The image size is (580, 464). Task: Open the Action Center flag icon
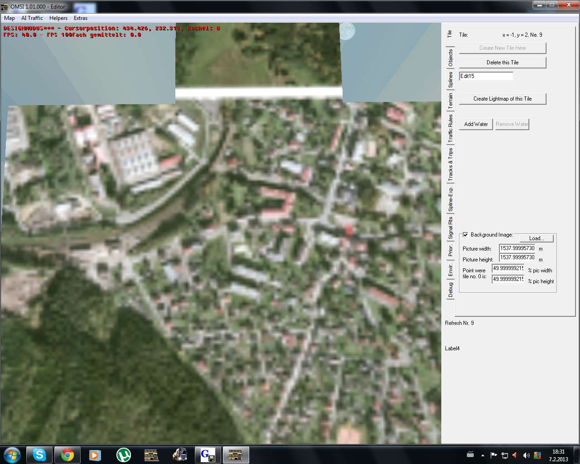493,455
